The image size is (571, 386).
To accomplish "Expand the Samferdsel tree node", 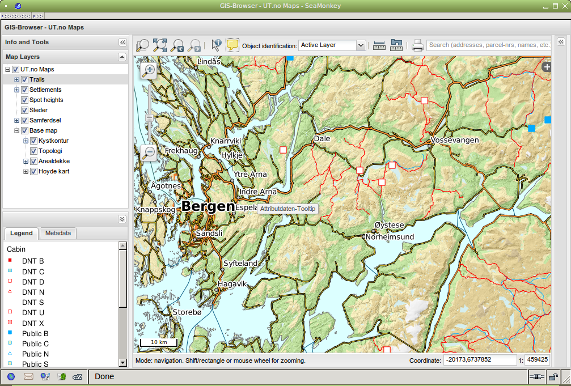I will (17, 120).
